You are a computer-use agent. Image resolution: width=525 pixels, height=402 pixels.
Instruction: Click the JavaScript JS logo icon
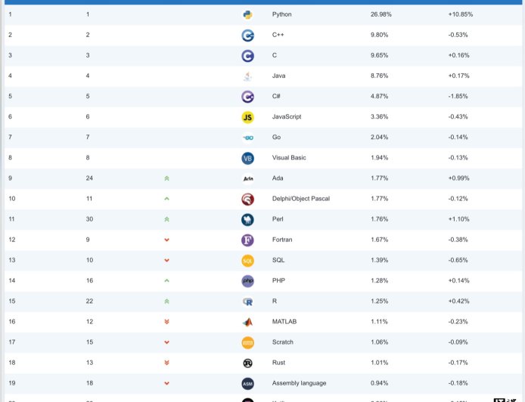(x=247, y=117)
